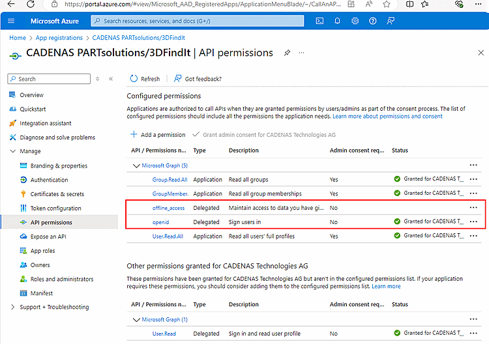This screenshot has height=344, width=489.
Task: Focus the Azure global search box
Action: pos(198,21)
